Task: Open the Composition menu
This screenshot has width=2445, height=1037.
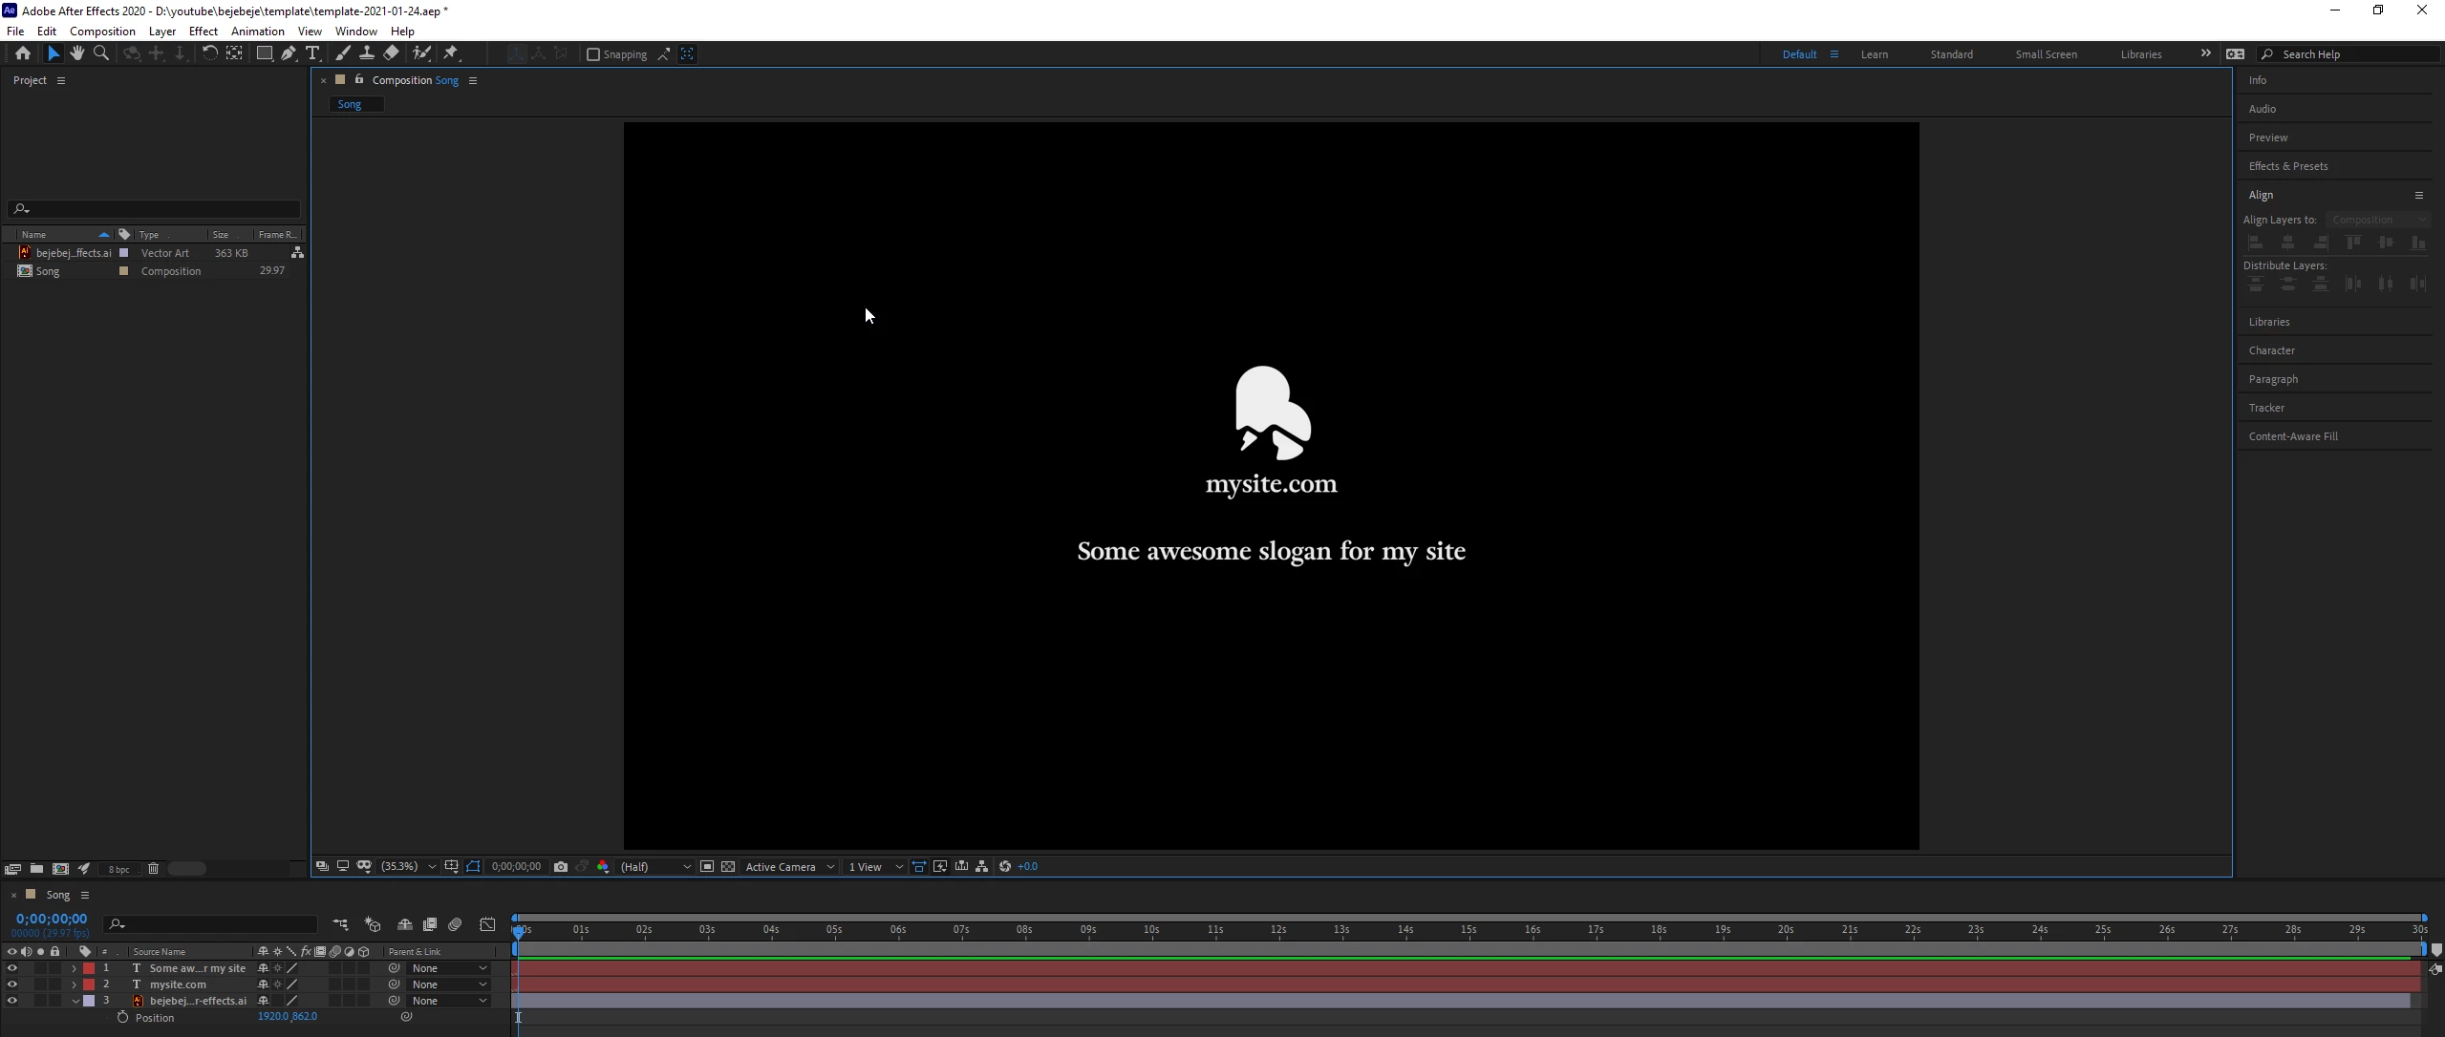Action: (x=102, y=32)
